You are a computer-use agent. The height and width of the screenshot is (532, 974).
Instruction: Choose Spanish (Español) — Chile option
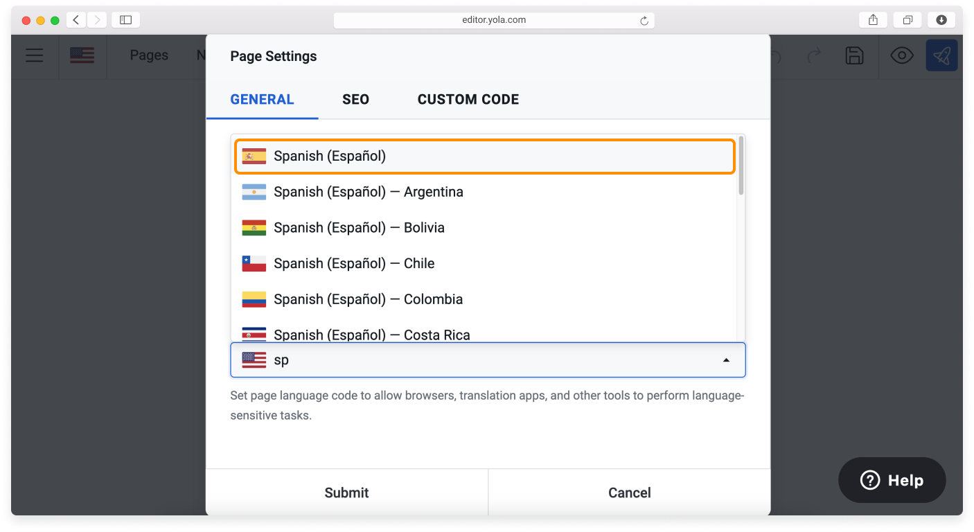pos(353,263)
